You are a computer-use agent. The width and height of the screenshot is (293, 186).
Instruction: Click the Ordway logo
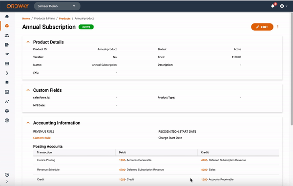coord(18,6)
